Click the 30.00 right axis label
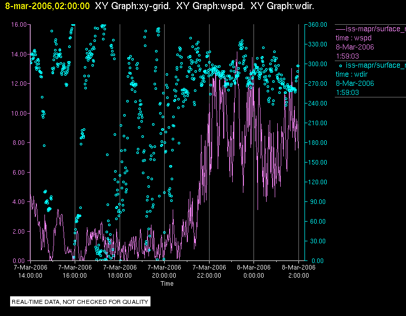Viewport: 406px width, 316px height. (318, 241)
